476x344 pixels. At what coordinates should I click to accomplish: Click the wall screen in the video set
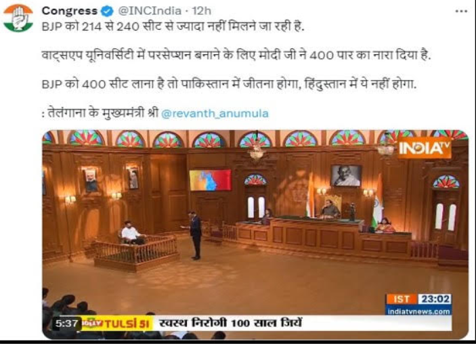point(211,180)
